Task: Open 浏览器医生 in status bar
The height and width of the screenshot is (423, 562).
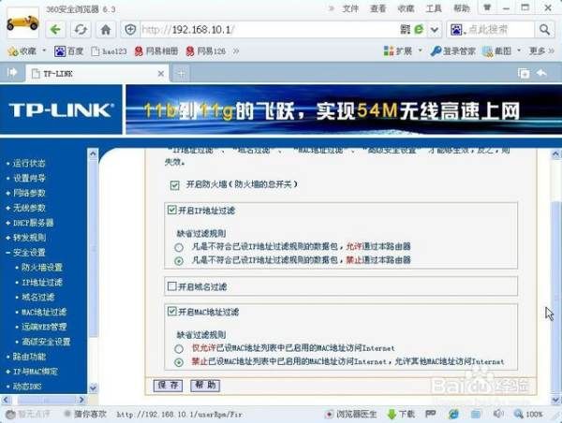Action: coord(351,415)
